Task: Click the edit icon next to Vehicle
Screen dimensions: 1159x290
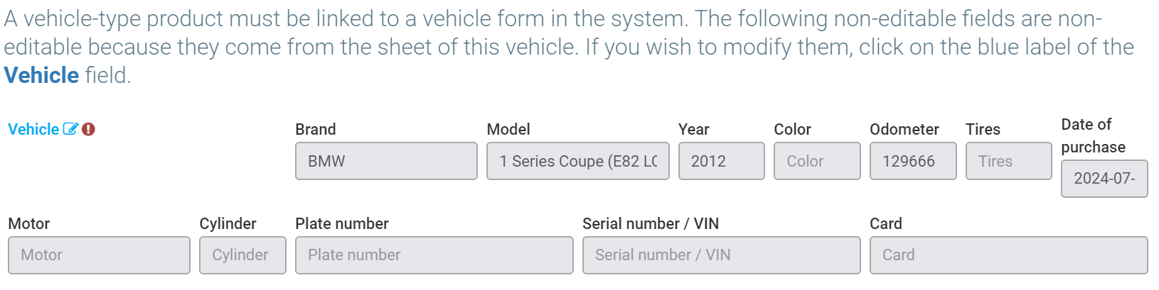Action: click(x=70, y=129)
